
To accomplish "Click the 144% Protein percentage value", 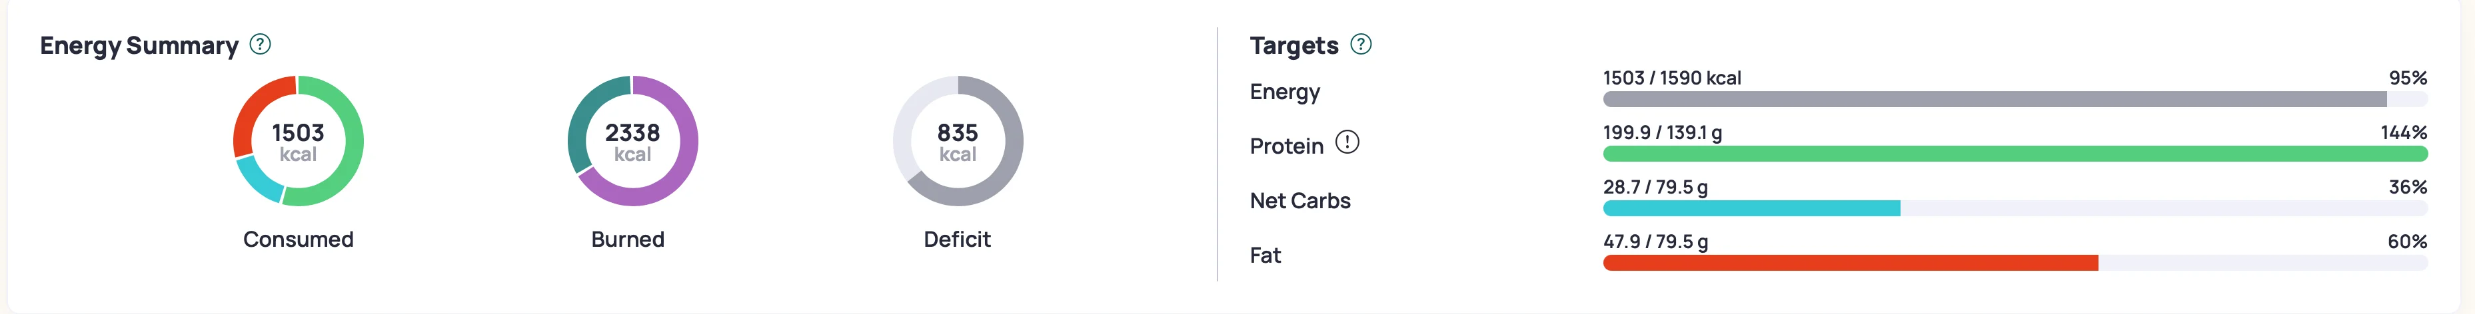I will click(x=2404, y=132).
